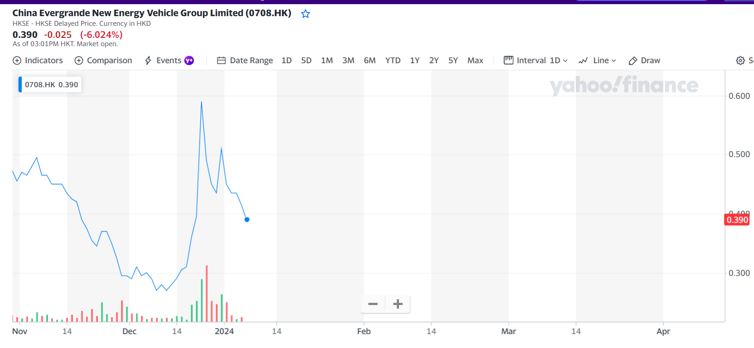Open chart settings gear icon
This screenshot has height=348, width=754.
click(x=741, y=60)
